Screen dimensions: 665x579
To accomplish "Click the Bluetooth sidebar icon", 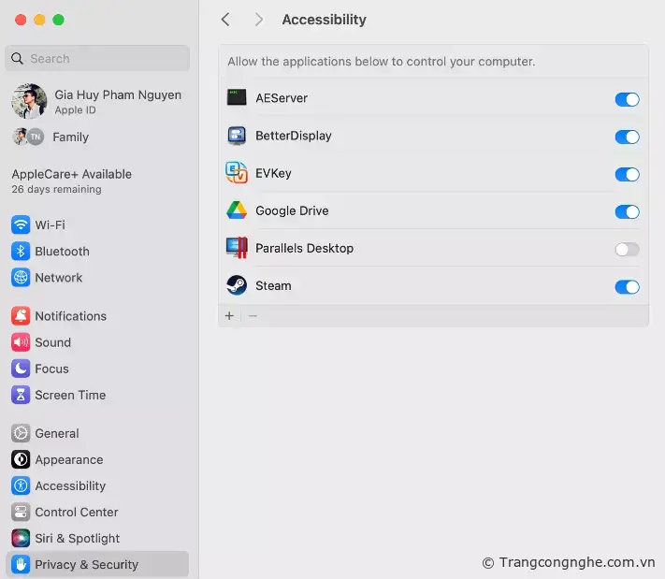I will 21,252.
